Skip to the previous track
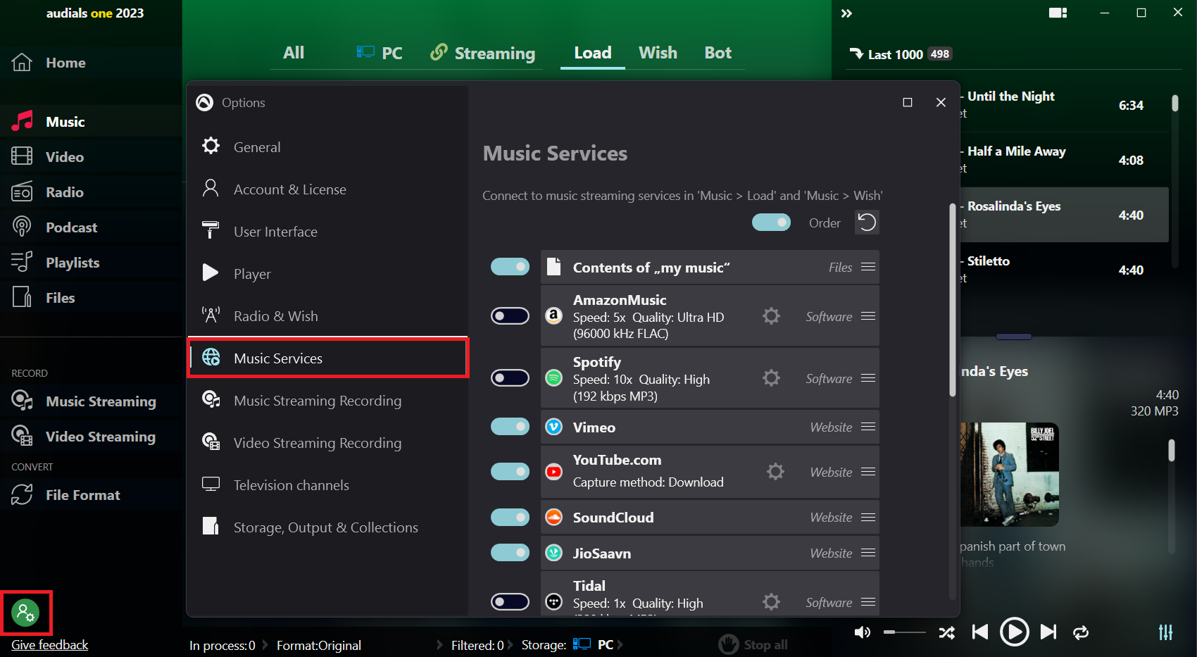Image resolution: width=1197 pixels, height=657 pixels. [x=980, y=632]
